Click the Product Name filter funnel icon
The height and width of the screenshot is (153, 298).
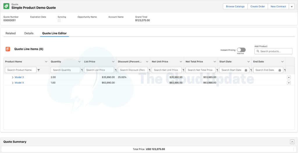tap(39, 70)
